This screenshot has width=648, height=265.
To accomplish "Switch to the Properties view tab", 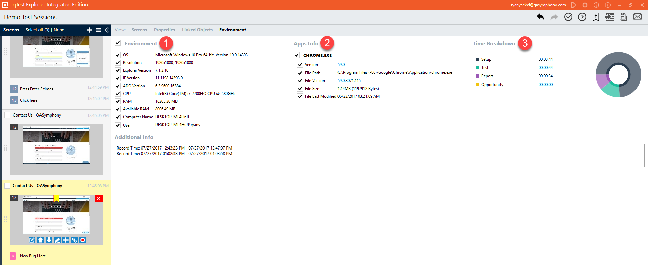I will (164, 30).
